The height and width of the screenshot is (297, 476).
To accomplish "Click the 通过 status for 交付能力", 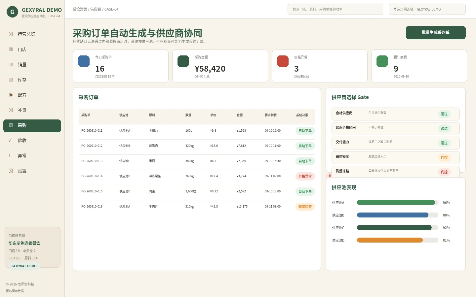I will pos(444,143).
